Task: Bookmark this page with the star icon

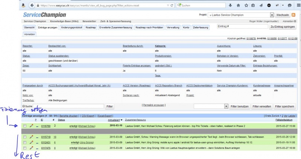Action: (246, 5)
